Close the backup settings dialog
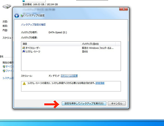 click(x=123, y=9)
